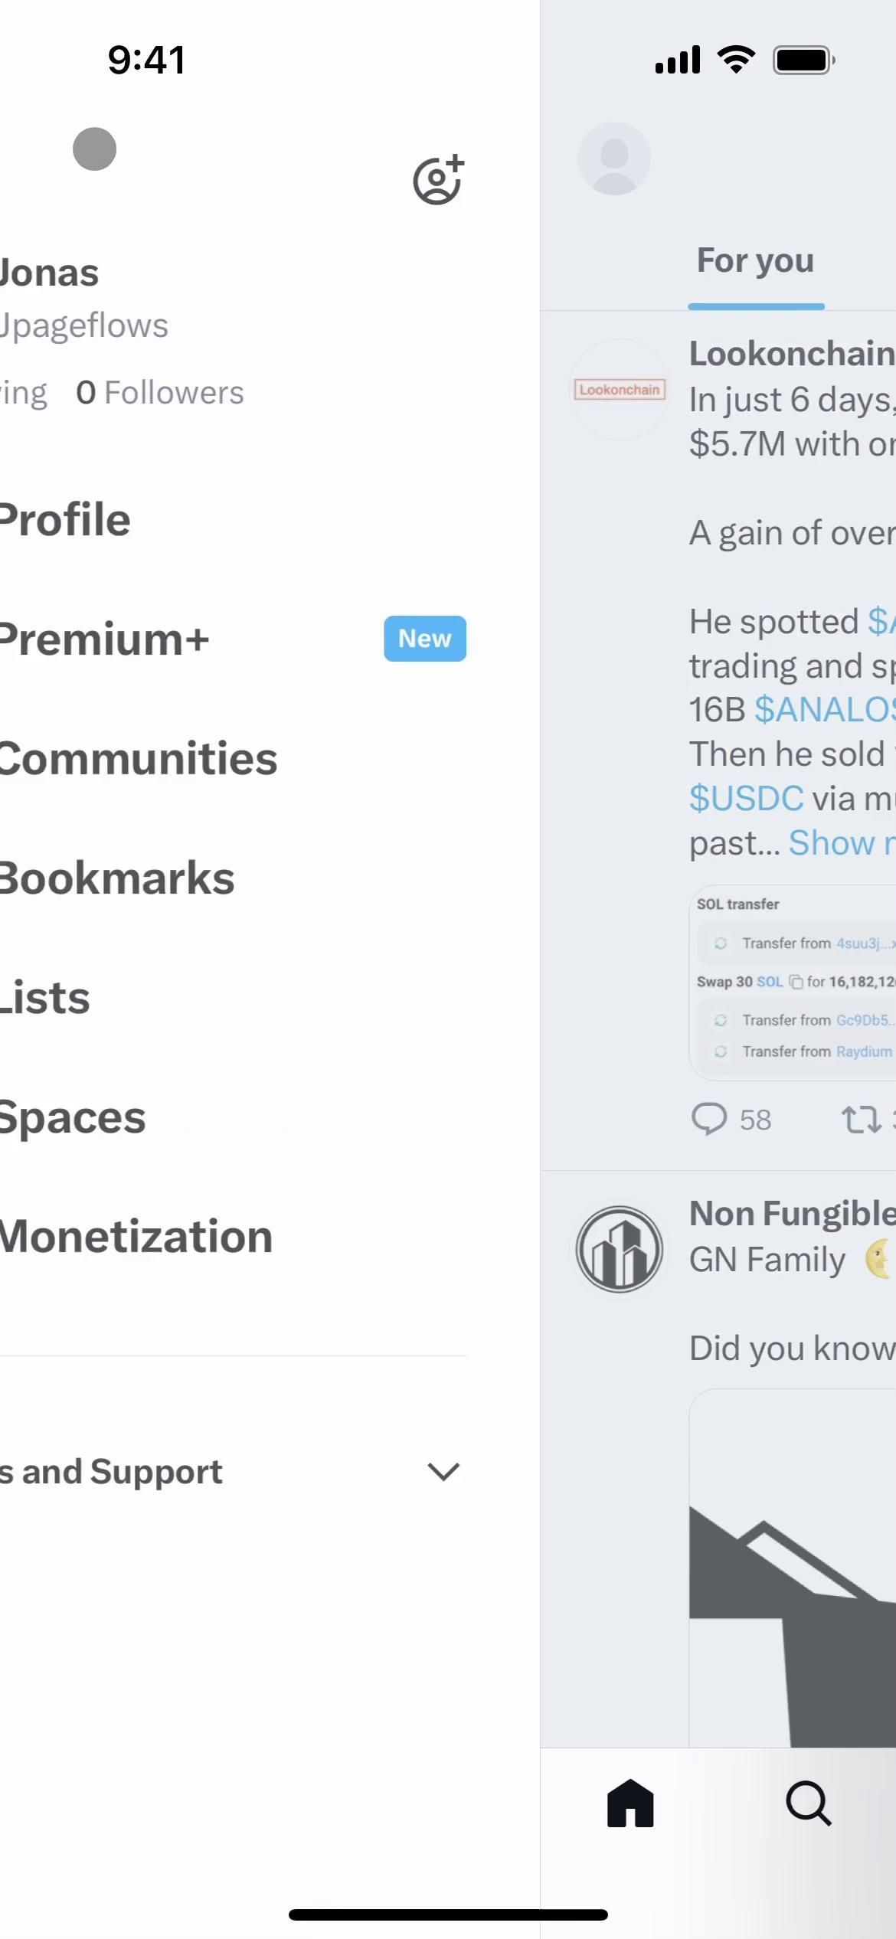Tap Jonas's profile avatar in drawer

click(x=94, y=149)
